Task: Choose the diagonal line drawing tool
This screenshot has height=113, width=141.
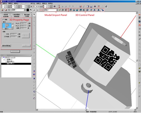Action: [34, 25]
